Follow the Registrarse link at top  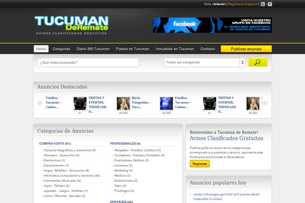click(236, 4)
